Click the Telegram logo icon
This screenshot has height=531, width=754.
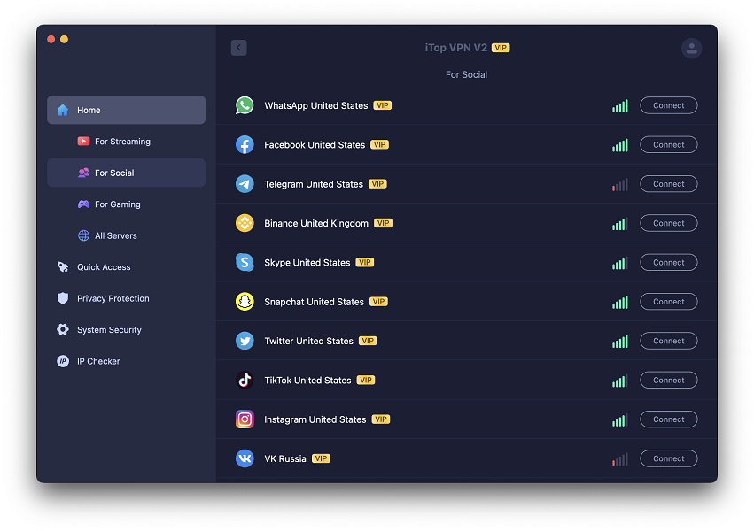click(x=245, y=184)
